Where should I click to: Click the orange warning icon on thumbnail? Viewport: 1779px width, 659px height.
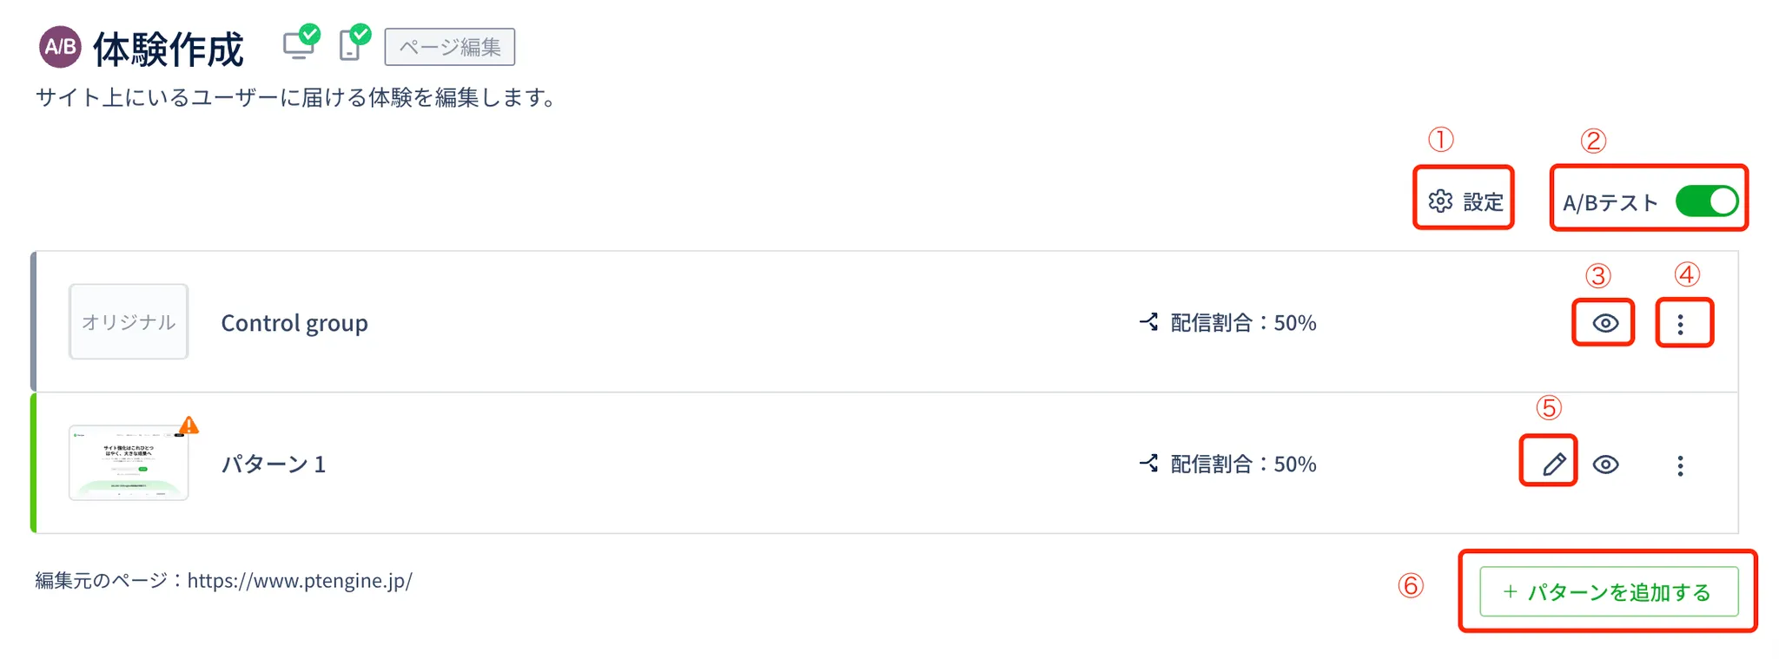(x=188, y=425)
